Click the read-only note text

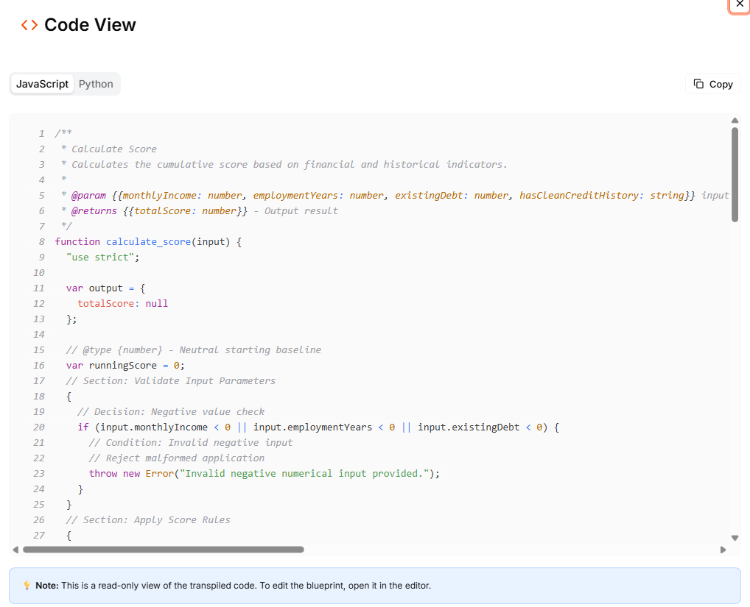point(233,586)
